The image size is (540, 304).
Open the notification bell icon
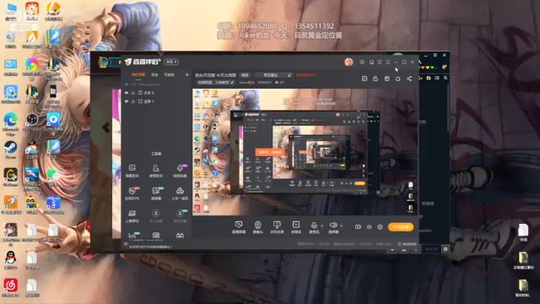tap(397, 79)
